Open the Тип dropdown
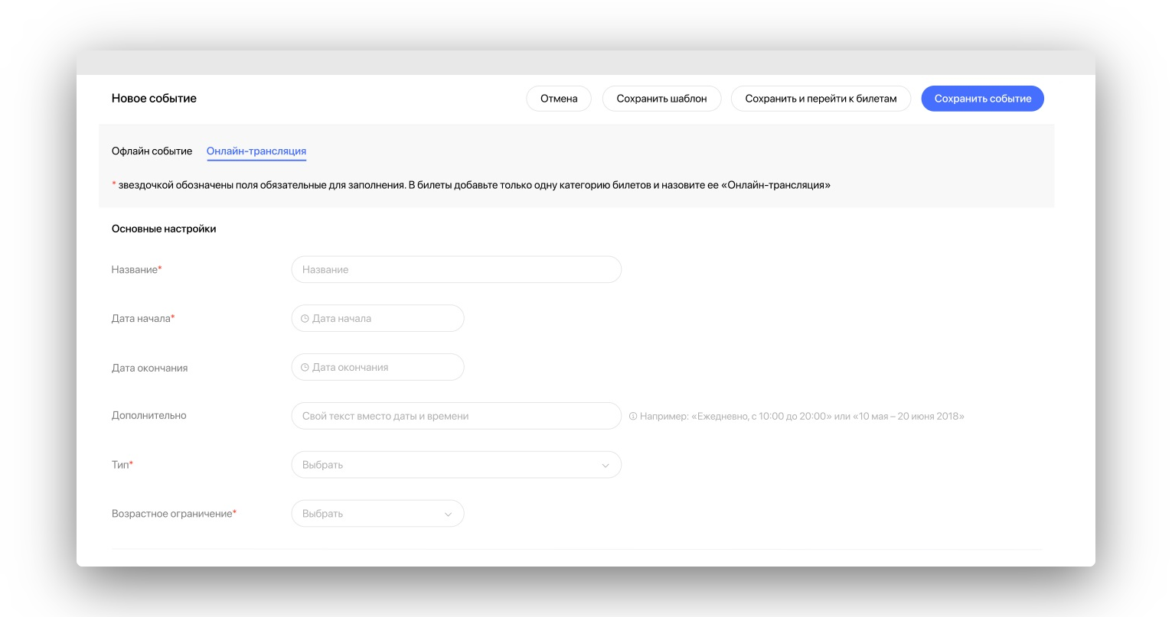The height and width of the screenshot is (617, 1172). point(456,465)
